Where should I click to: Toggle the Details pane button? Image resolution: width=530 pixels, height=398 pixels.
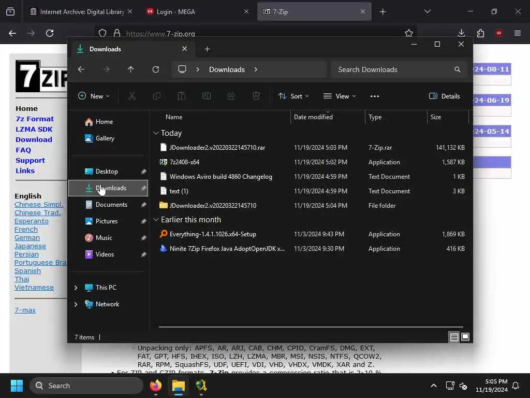tap(445, 96)
